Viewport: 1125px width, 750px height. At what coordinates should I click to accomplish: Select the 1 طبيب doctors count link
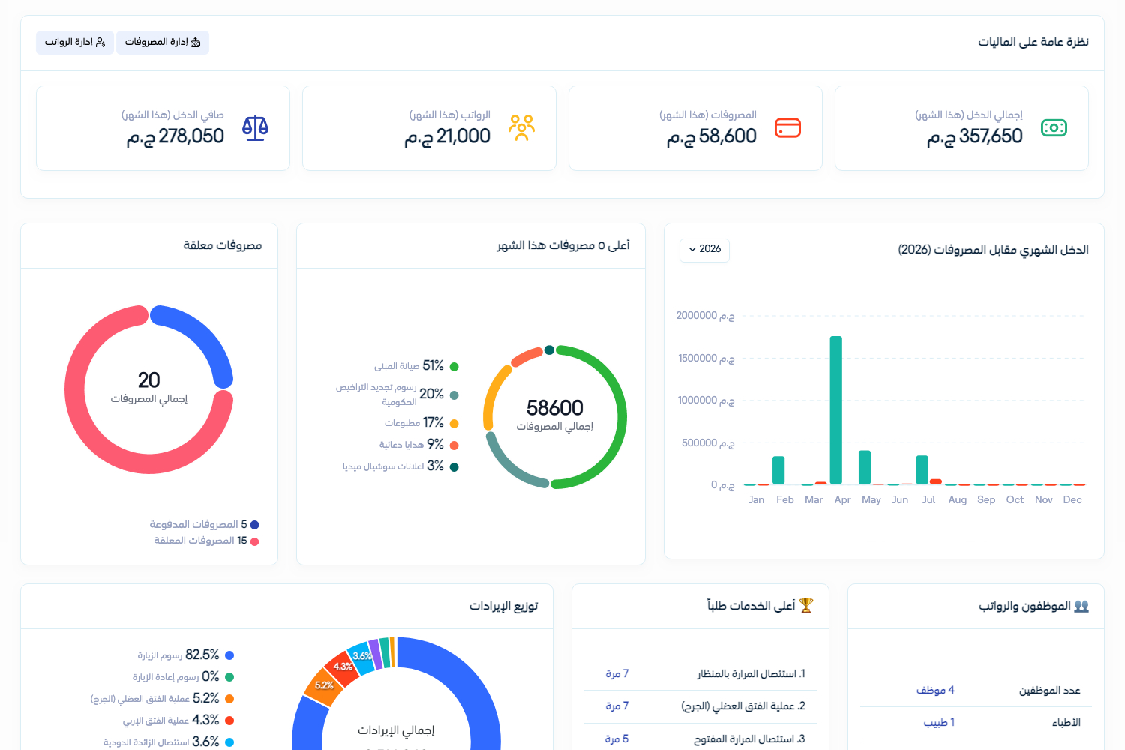[x=939, y=723]
